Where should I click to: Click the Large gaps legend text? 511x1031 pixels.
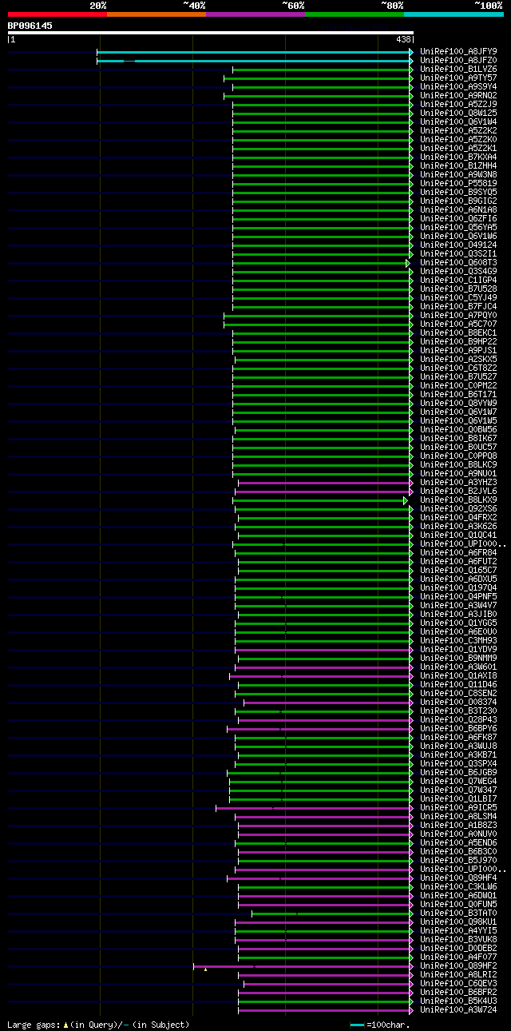98,1025
